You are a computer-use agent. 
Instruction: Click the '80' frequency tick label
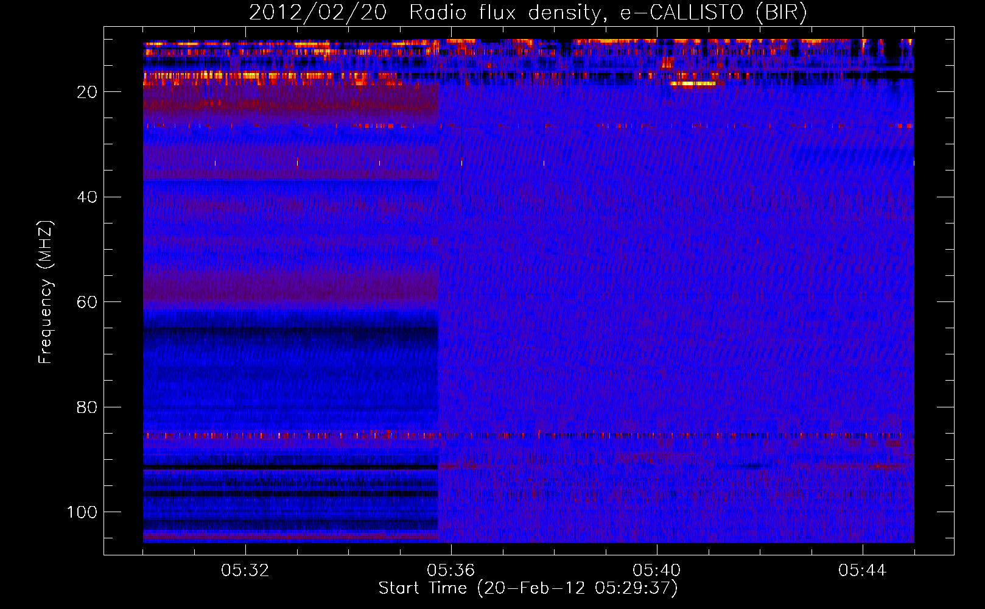[x=88, y=407]
